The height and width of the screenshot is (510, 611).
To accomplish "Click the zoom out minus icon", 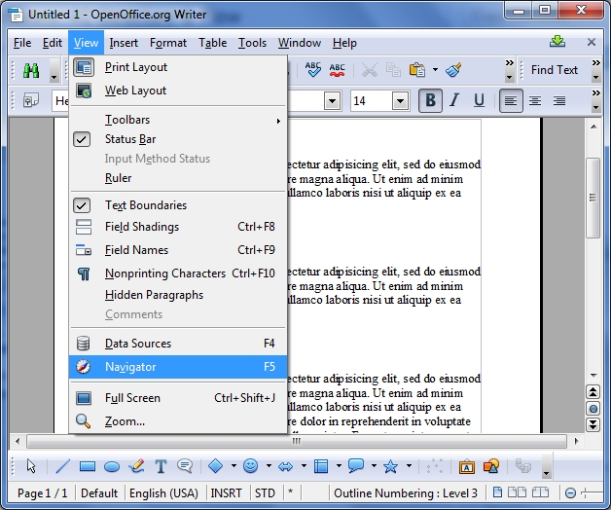I will [x=570, y=493].
